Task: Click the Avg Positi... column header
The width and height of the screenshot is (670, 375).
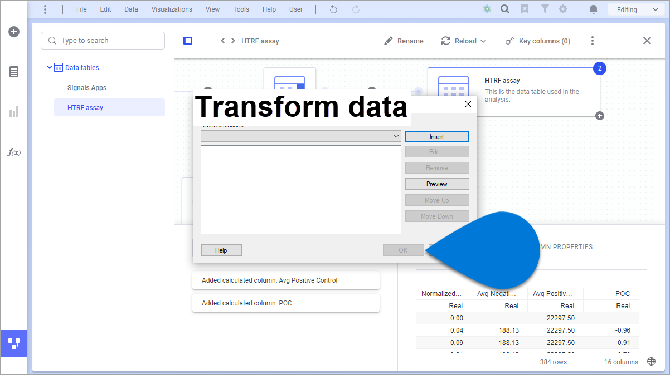Action: [x=555, y=294]
